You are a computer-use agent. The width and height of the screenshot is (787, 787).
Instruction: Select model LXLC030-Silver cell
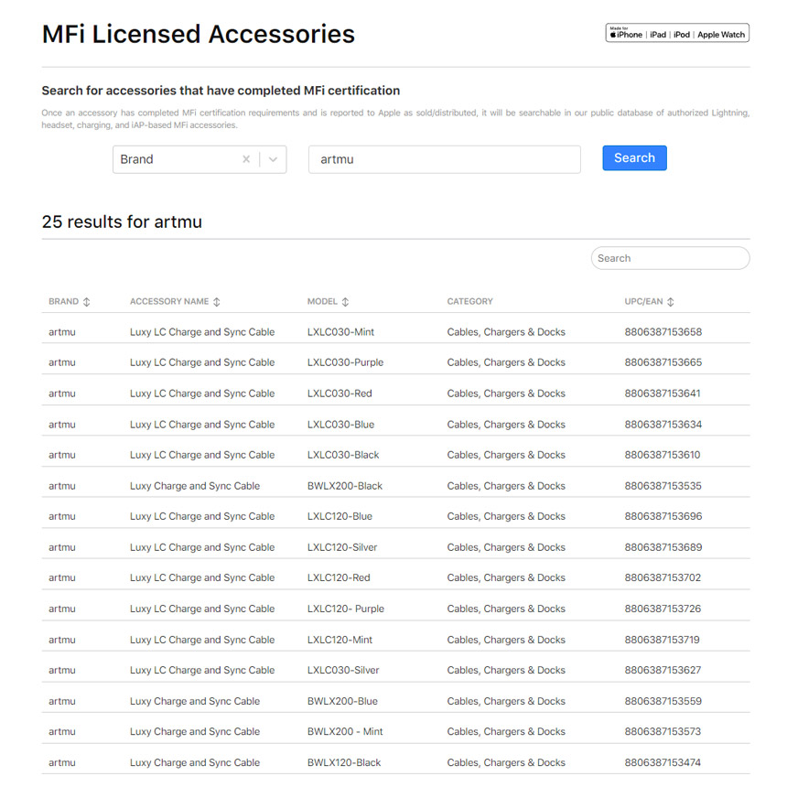343,670
